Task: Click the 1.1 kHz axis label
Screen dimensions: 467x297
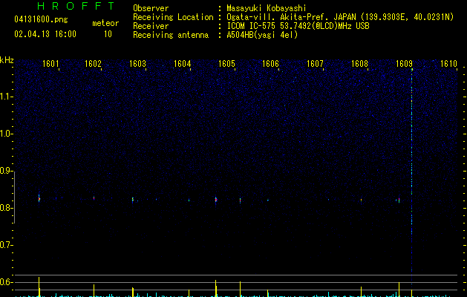Action: pos(6,97)
